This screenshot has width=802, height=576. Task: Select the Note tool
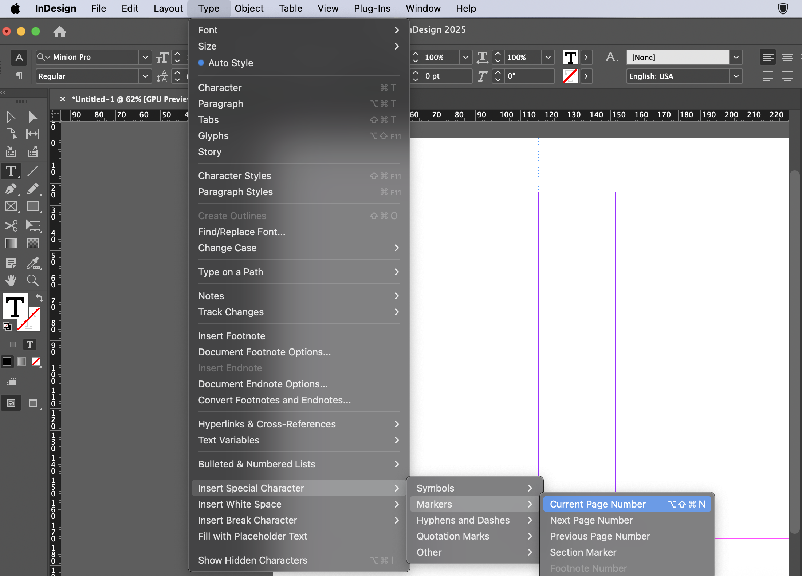11,263
